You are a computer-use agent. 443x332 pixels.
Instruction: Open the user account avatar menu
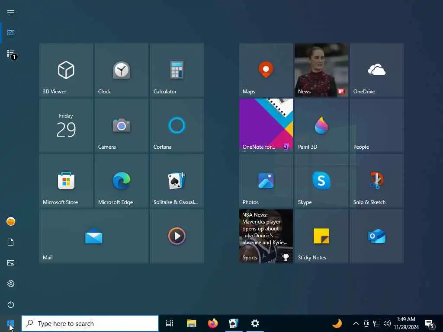11,221
